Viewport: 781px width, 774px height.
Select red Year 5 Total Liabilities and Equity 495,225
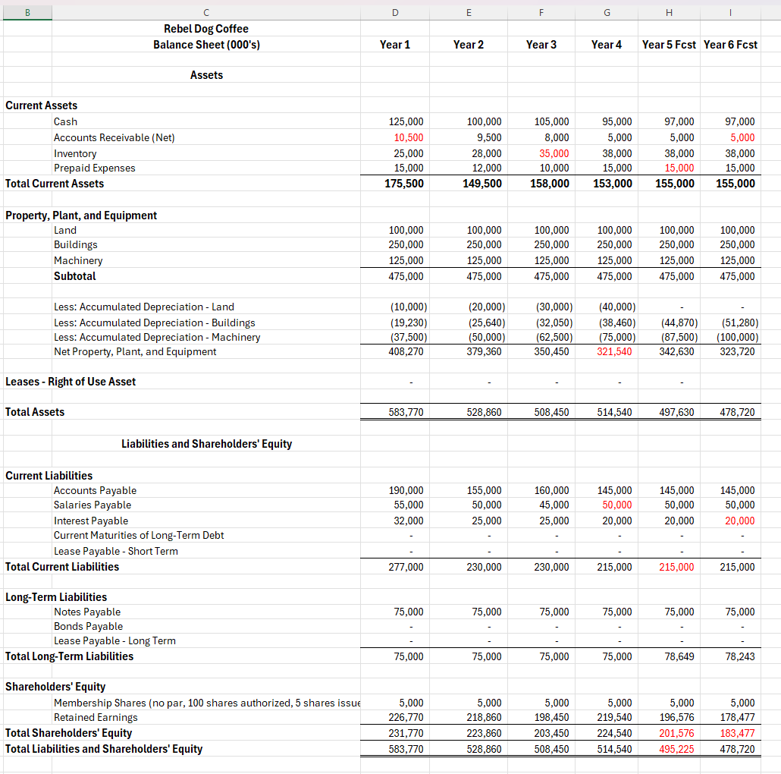[x=676, y=750]
